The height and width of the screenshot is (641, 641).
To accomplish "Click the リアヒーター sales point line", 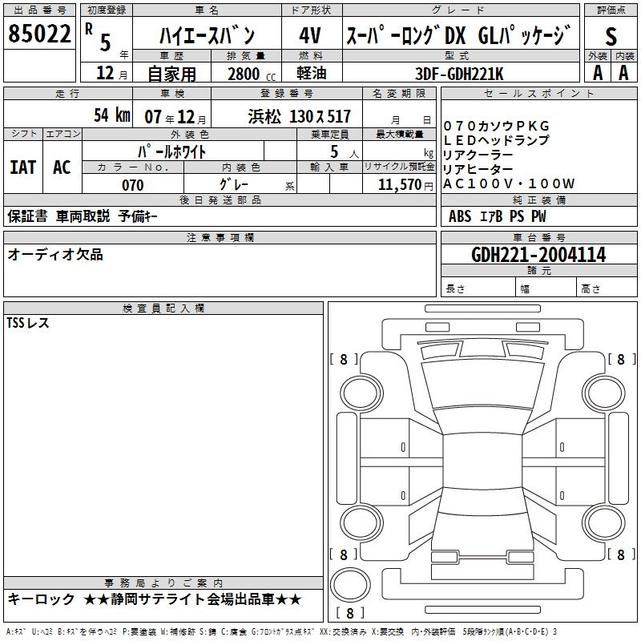I will [478, 169].
